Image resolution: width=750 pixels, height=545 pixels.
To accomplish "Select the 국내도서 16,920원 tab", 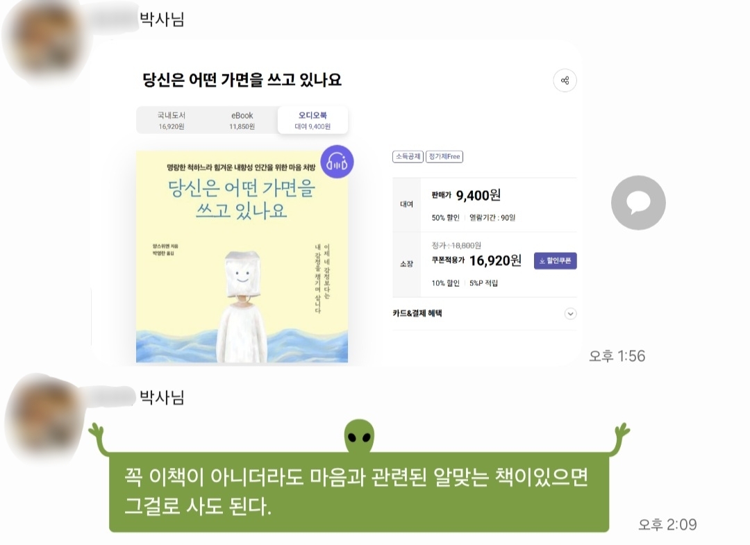I will click(x=172, y=121).
